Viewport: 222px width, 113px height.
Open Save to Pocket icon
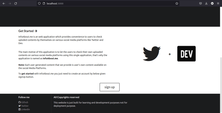pos(201,3)
